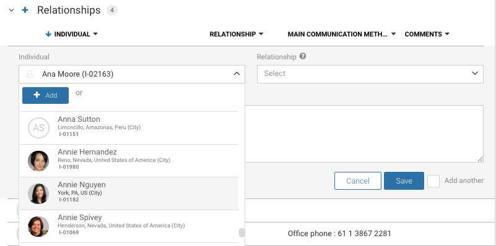Click Annie Hernandez's profile photo
Viewport: 496px width, 246px height.
coord(38,161)
